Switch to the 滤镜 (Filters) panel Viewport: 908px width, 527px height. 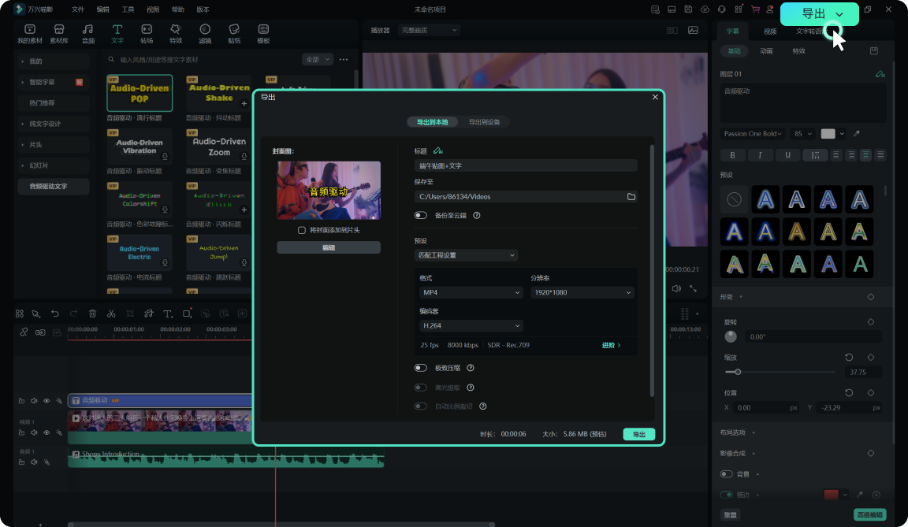205,33
